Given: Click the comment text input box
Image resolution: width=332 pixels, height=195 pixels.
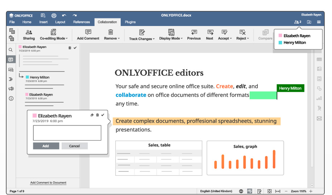Looking at the screenshot, I should point(67,133).
